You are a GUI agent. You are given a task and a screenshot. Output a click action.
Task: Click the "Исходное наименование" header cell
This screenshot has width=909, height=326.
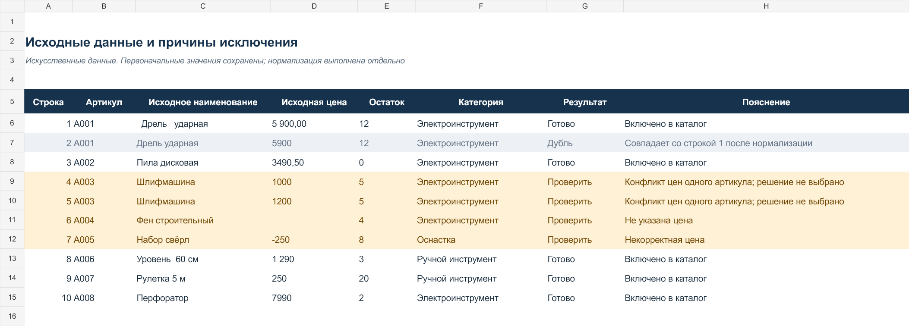(203, 102)
